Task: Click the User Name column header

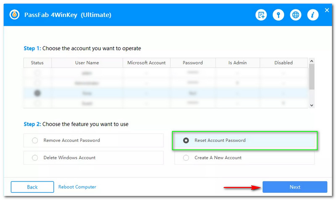Action: 87,63
